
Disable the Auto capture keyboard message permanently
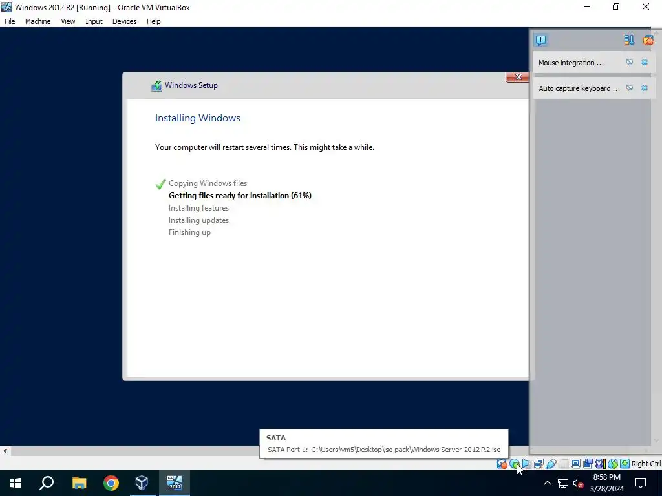tap(630, 88)
